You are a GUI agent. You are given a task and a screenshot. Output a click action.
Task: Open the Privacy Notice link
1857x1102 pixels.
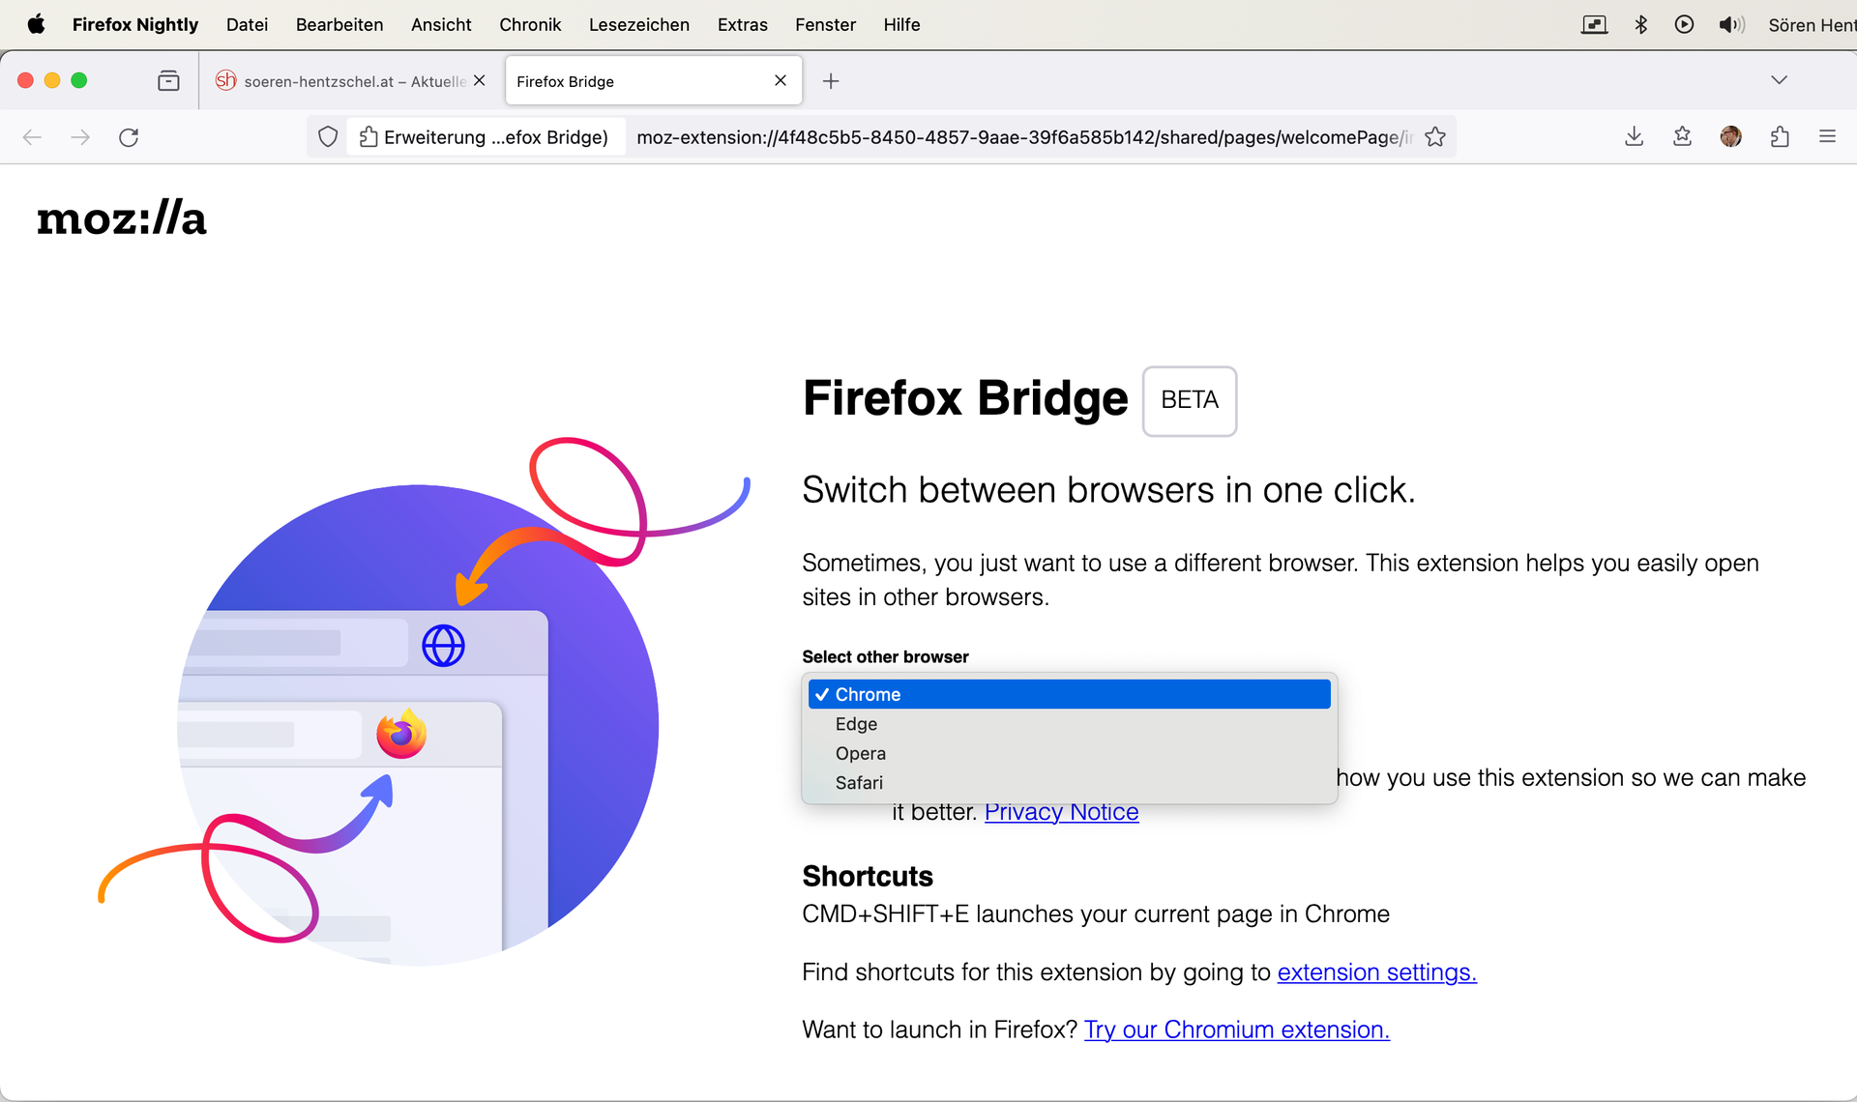[1061, 812]
